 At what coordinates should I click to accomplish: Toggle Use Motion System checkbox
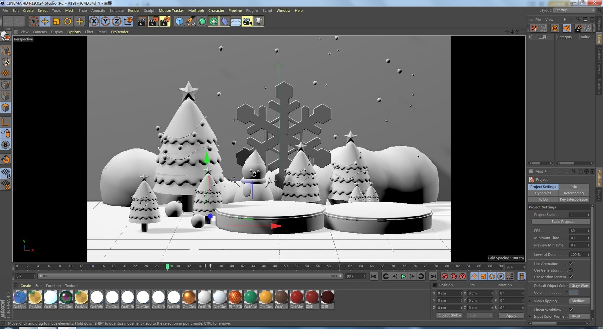point(571,277)
